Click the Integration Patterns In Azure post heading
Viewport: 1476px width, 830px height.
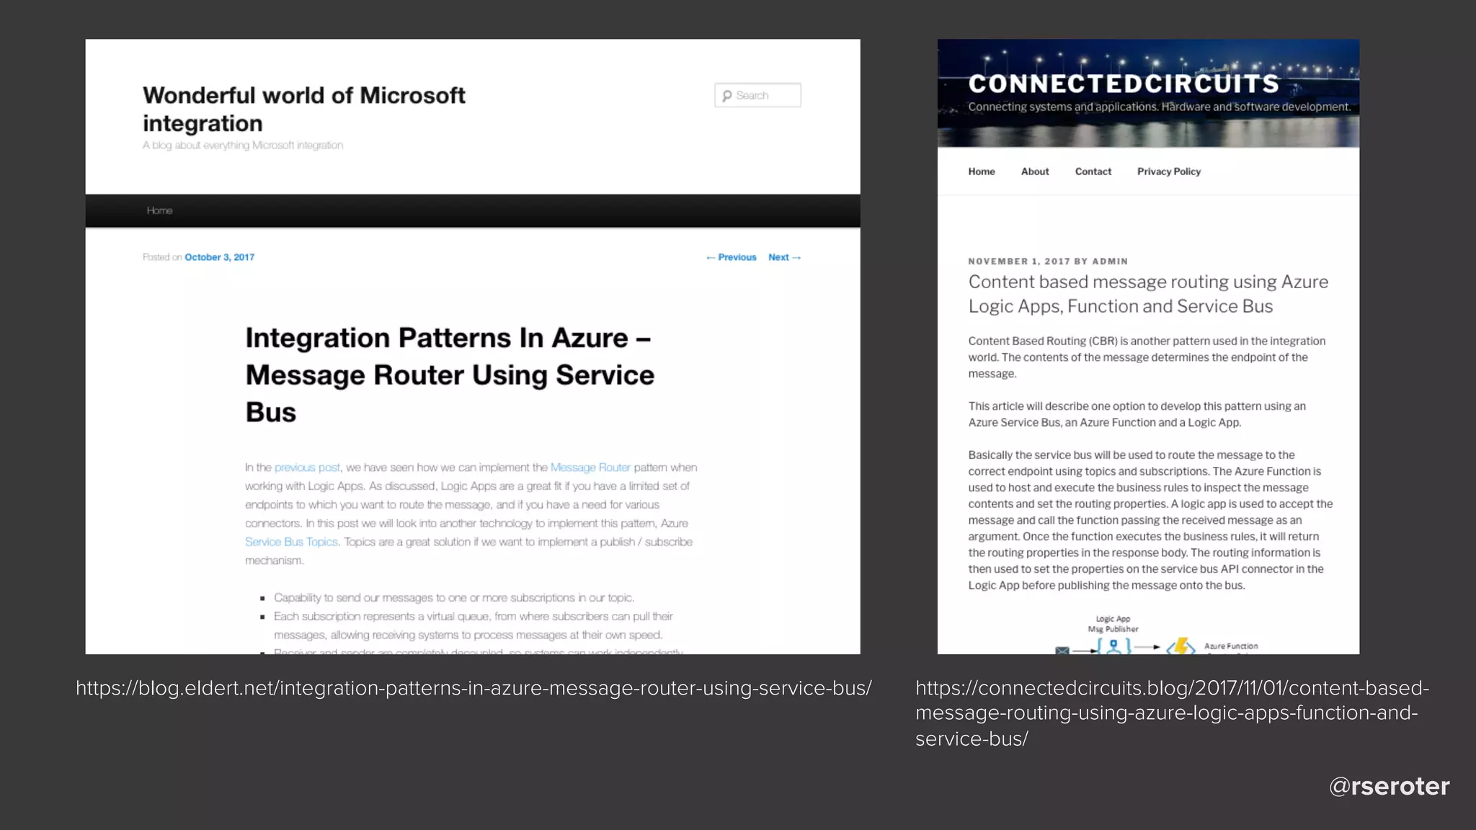(450, 375)
